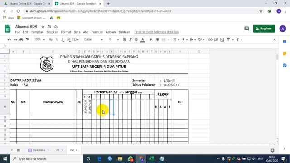
Task: Insert a chart
Action: [x=222, y=40]
